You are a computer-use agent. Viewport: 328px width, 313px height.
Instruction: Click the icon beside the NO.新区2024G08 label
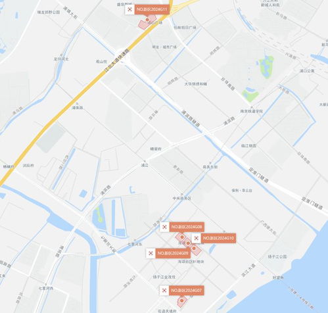point(164,227)
